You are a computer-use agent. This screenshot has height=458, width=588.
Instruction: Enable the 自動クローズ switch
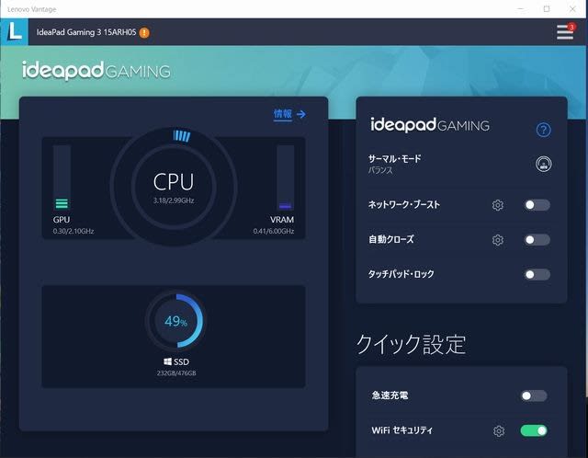(537, 239)
